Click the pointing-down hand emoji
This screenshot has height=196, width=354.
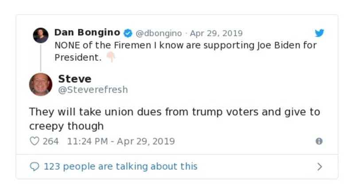[x=111, y=58]
